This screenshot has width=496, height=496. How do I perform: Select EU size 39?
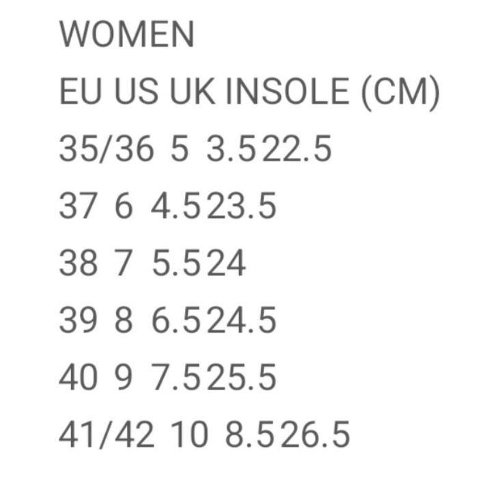(x=79, y=321)
